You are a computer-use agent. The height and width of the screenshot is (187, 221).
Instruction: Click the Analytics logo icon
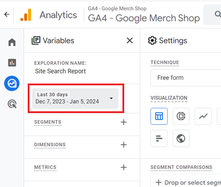tap(26, 15)
